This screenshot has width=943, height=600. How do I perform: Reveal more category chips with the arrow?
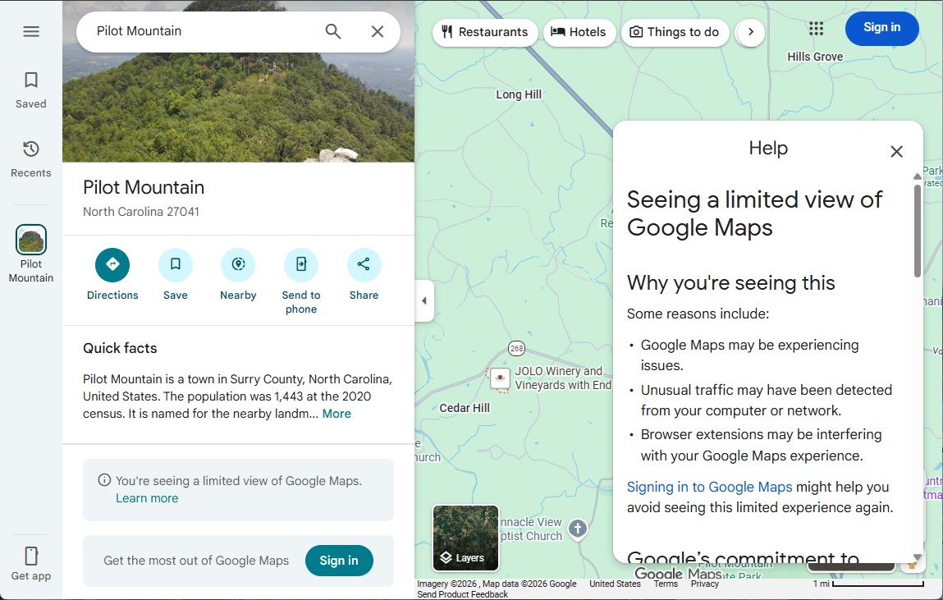(749, 32)
